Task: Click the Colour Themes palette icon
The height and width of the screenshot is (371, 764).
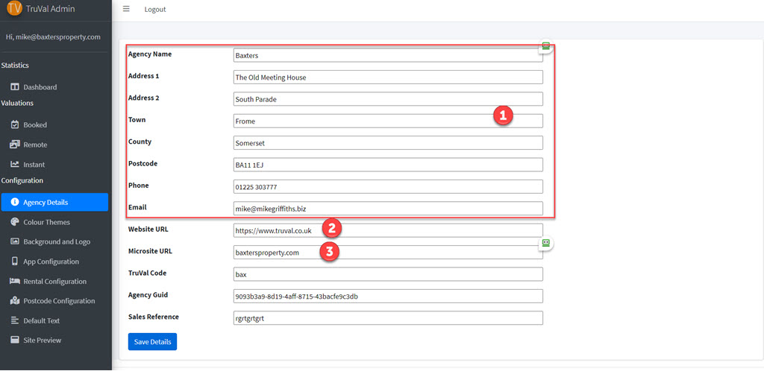Action: pos(15,222)
